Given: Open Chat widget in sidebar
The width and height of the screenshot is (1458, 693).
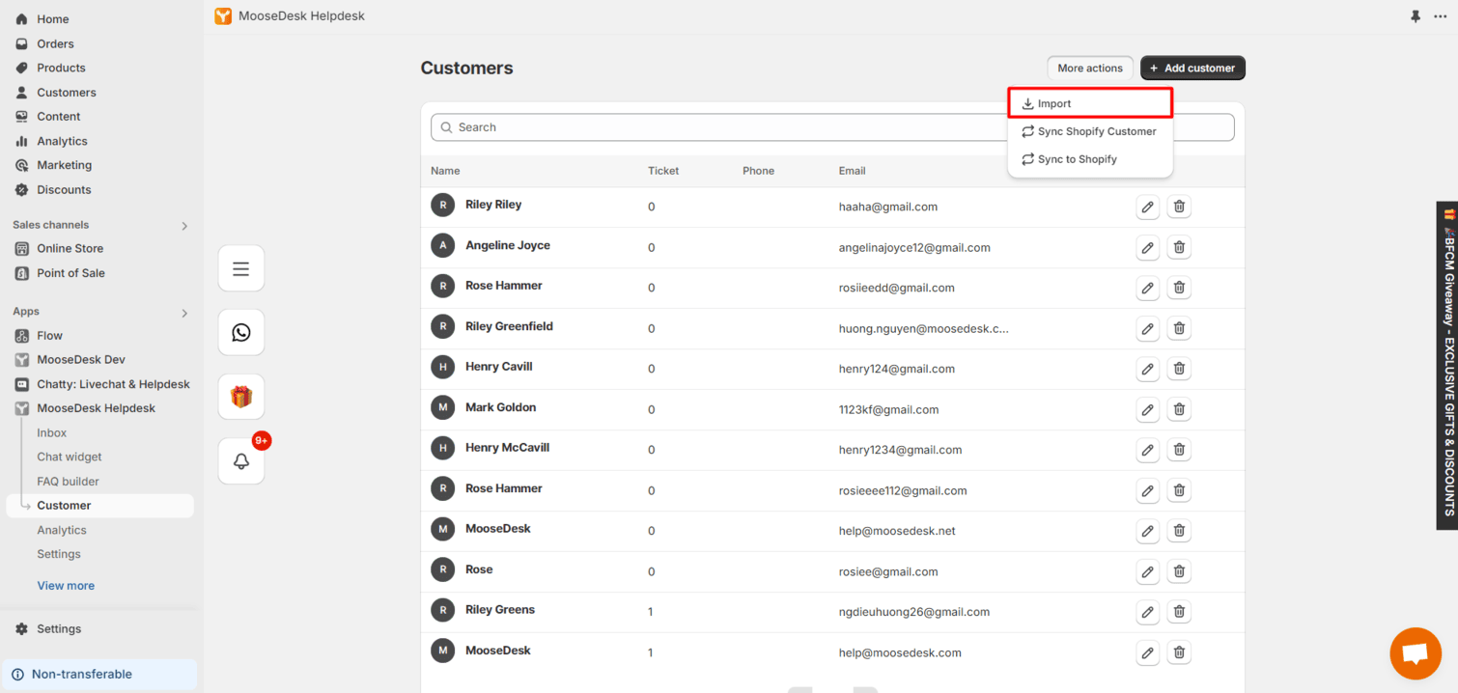Looking at the screenshot, I should [x=70, y=457].
